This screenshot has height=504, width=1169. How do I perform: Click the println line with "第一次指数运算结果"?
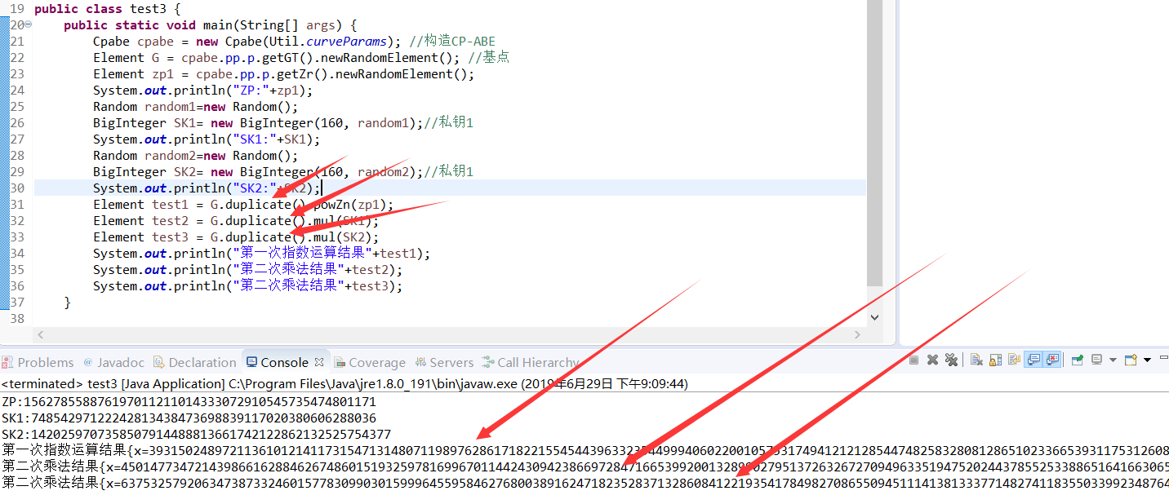click(261, 254)
